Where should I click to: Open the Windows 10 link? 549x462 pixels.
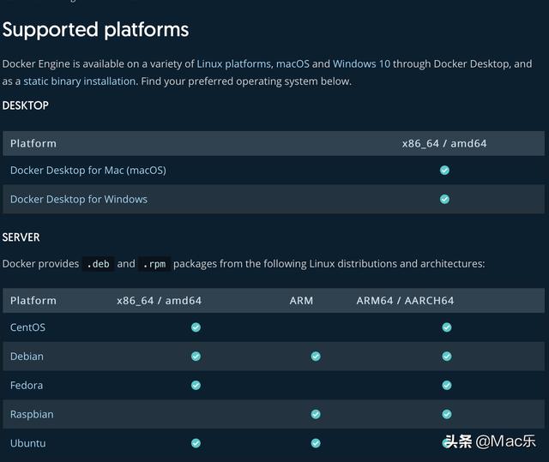pyautogui.click(x=361, y=64)
